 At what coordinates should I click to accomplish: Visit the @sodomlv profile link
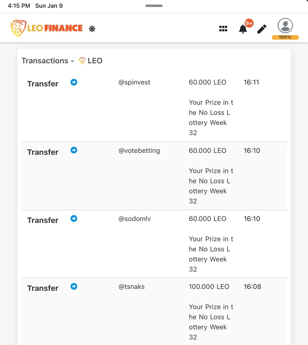135,219
